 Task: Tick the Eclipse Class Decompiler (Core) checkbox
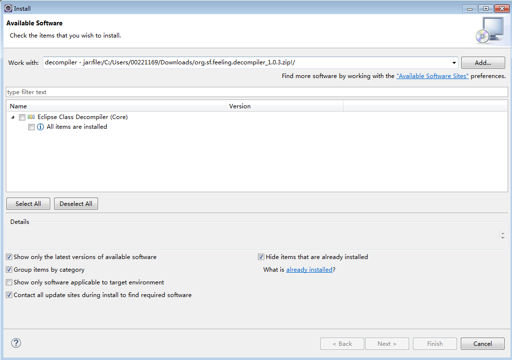click(22, 117)
